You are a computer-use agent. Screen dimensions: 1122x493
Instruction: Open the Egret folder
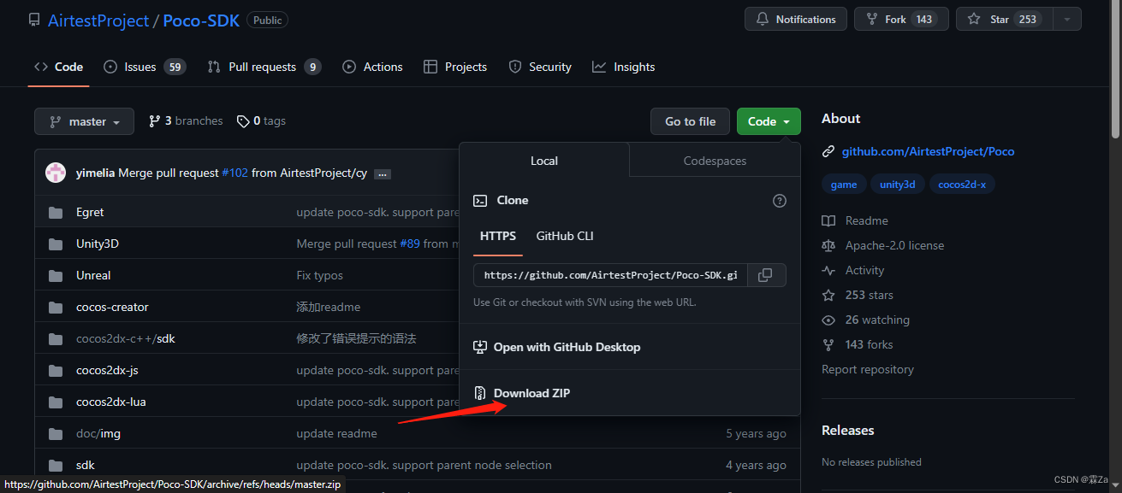90,212
